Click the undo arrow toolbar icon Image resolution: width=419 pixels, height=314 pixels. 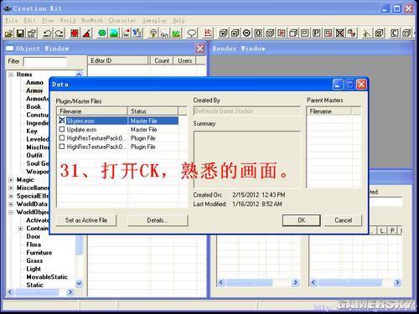47,33
